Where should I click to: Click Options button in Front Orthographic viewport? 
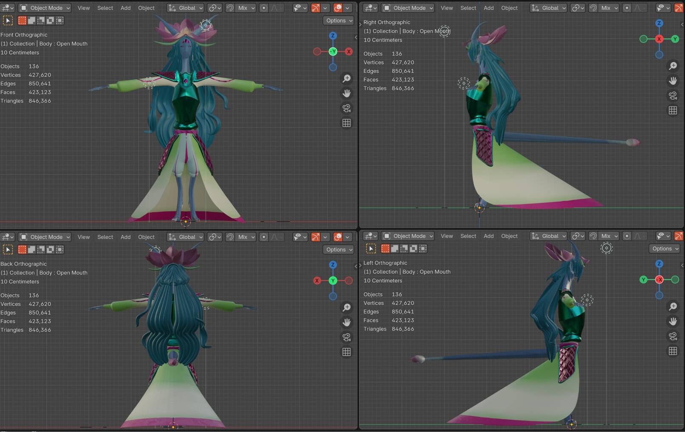coord(338,20)
